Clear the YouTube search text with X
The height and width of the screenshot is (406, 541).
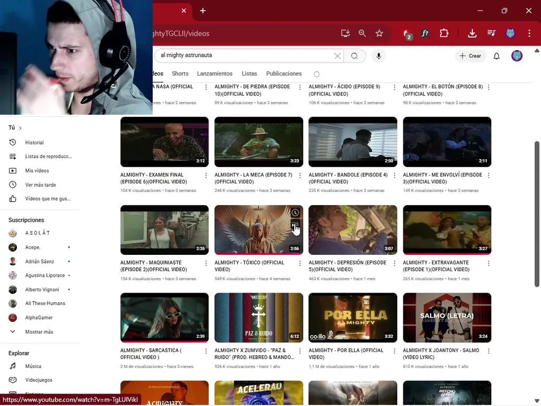click(x=338, y=56)
